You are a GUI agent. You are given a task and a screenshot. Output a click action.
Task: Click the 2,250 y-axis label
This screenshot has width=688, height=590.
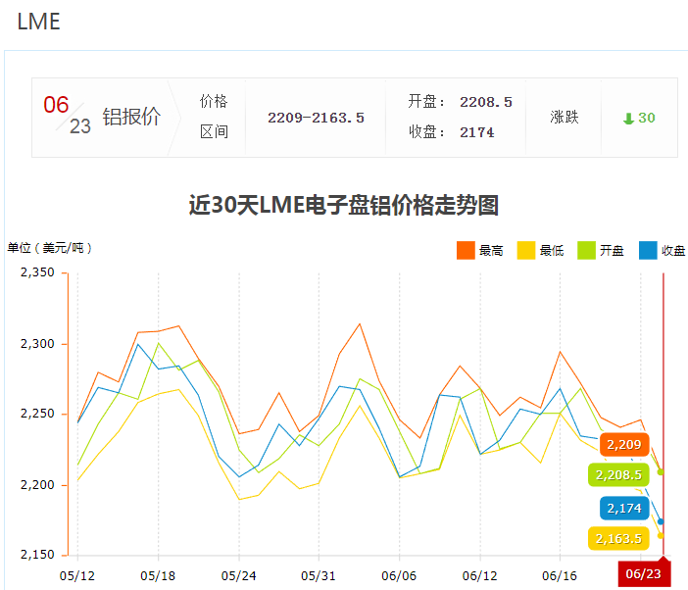(37, 414)
